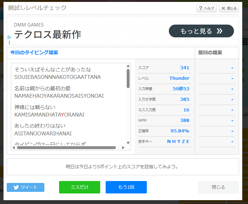Click the 明日は今日より5ポイント advice message
248x204 pixels.
(122, 167)
